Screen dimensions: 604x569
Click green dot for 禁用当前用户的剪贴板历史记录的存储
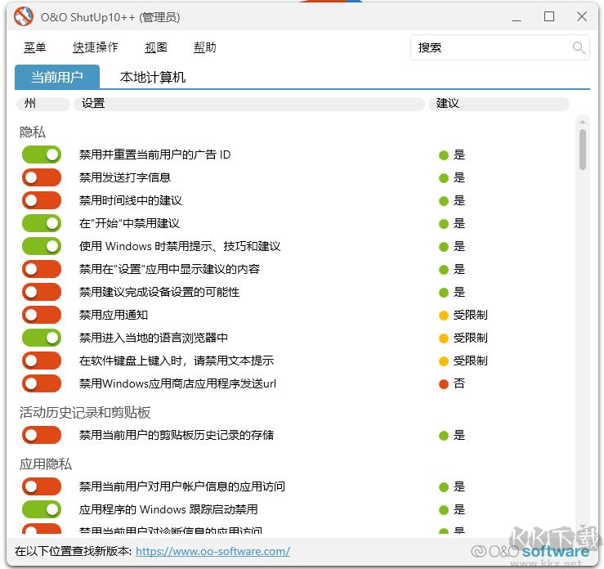tap(443, 436)
